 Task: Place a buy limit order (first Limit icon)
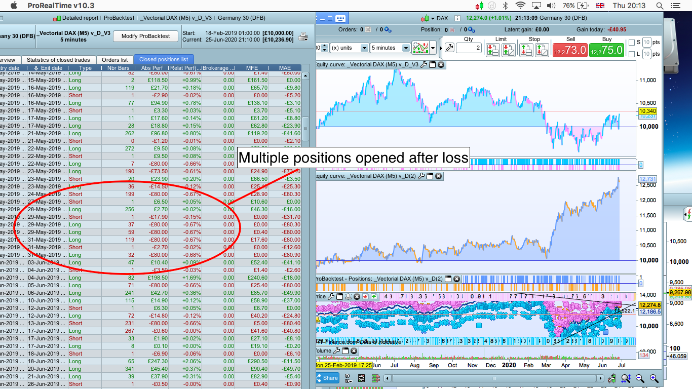pos(492,50)
